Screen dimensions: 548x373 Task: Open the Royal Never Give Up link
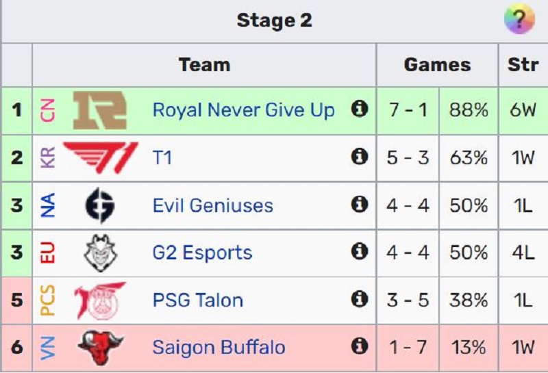pyautogui.click(x=244, y=110)
